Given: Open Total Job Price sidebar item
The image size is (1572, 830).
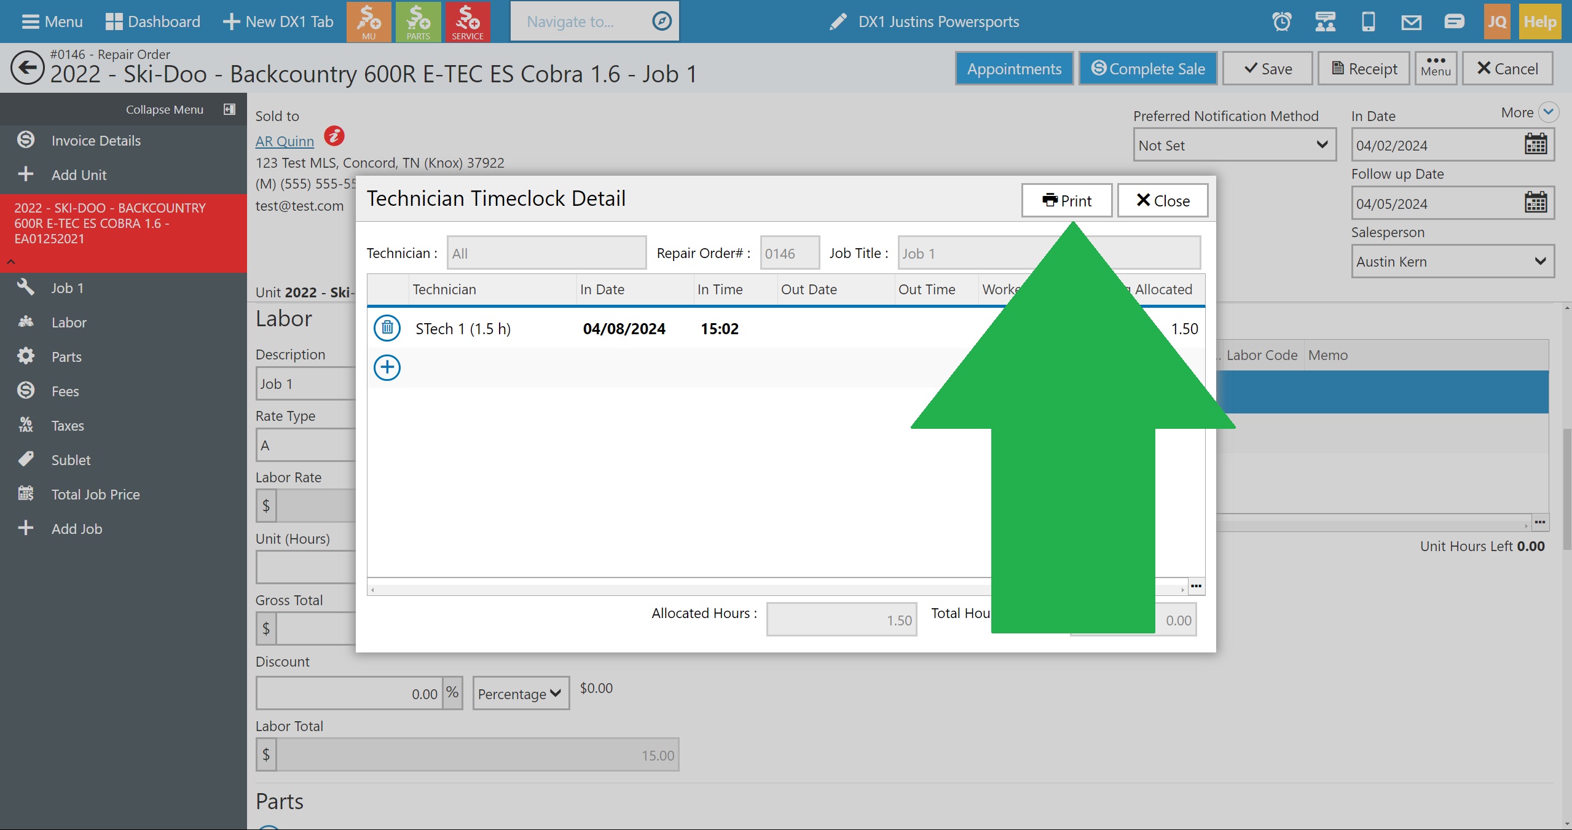Looking at the screenshot, I should (x=95, y=495).
